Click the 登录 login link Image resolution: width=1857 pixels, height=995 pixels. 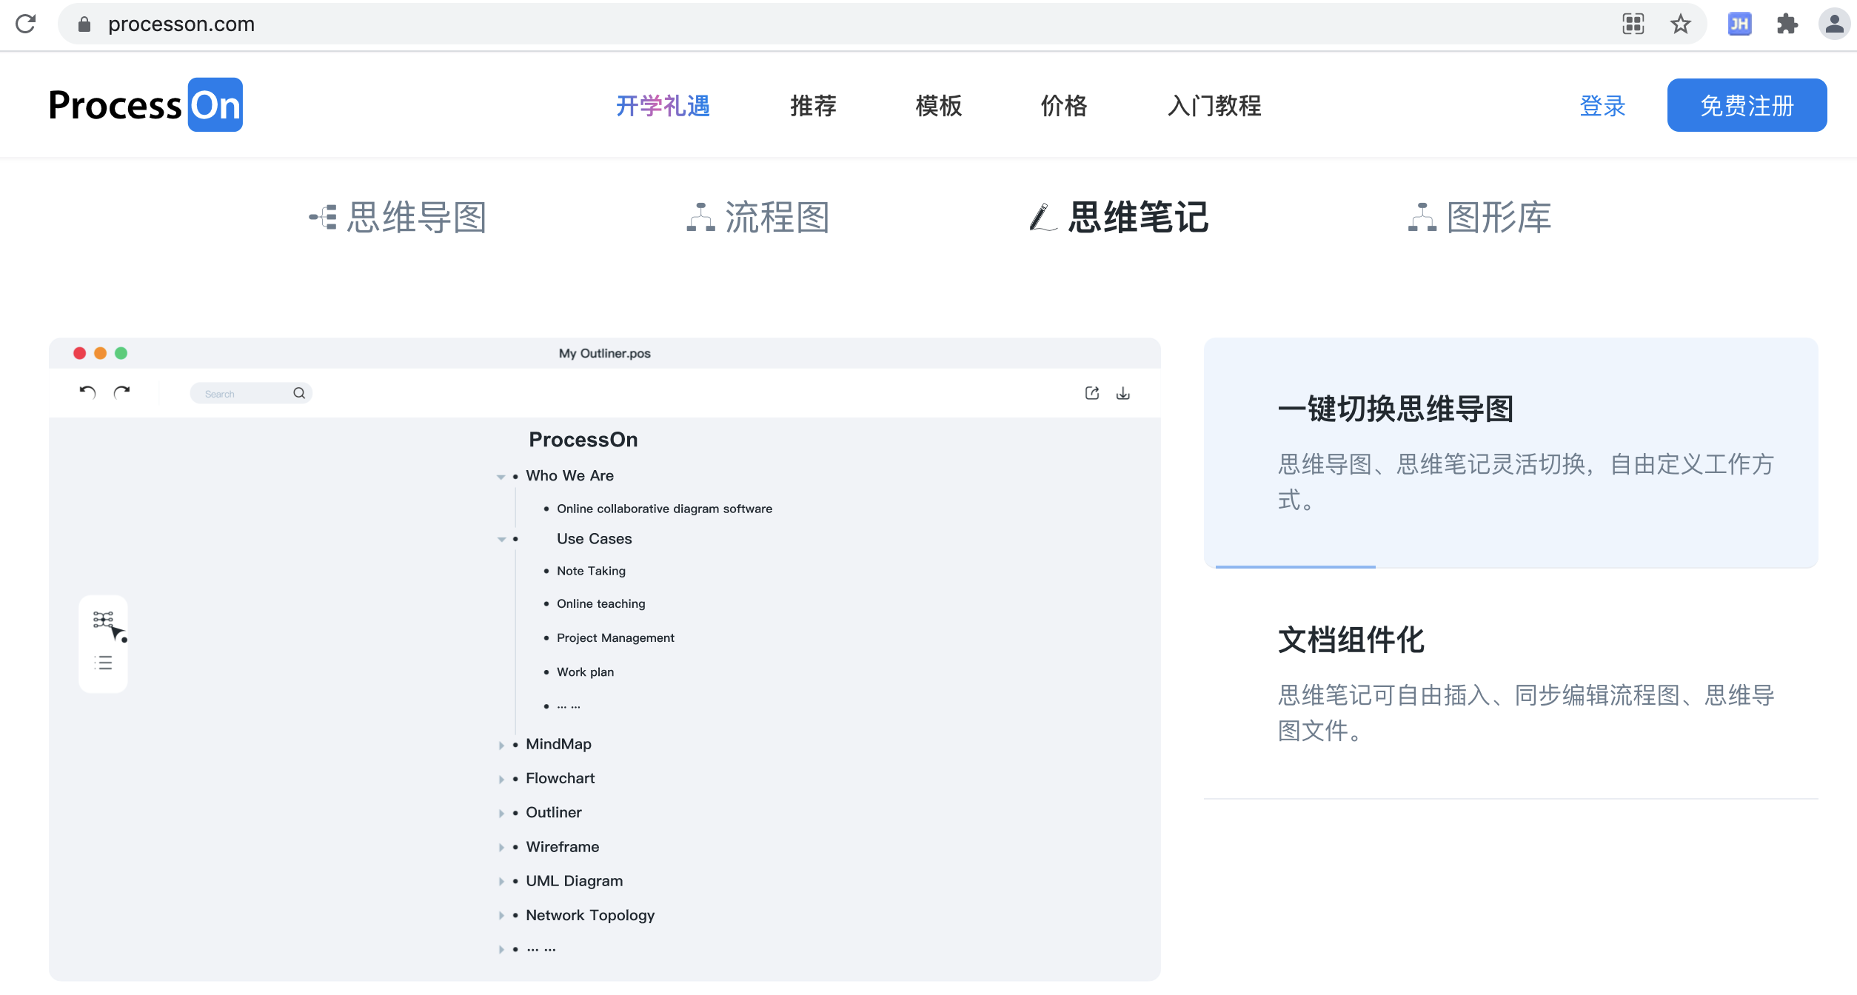point(1602,106)
